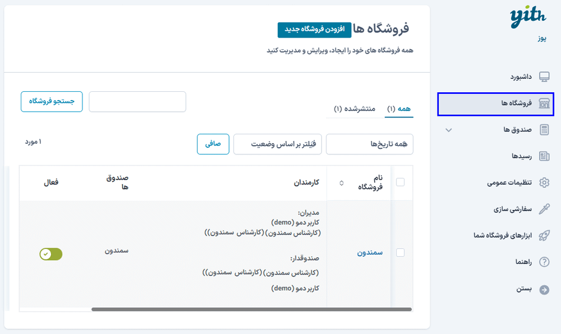Image resolution: width=561 pixels, height=334 pixels.
Task: Click the question mark icon for راهنما
Action: pos(544,262)
